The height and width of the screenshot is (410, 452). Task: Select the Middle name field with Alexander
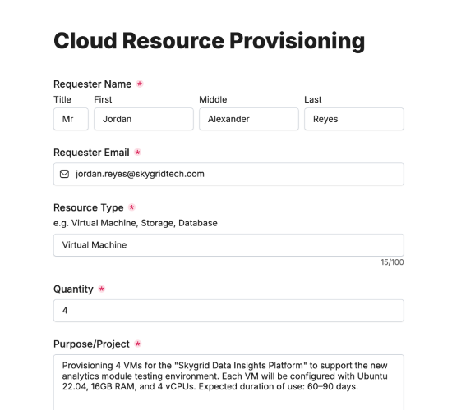pos(249,119)
